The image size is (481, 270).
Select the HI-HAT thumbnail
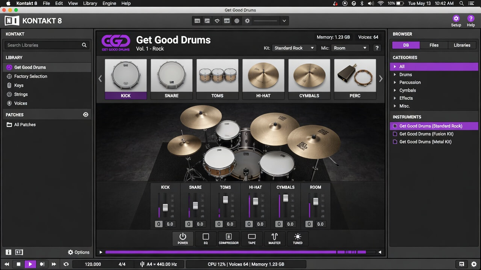pyautogui.click(x=263, y=79)
